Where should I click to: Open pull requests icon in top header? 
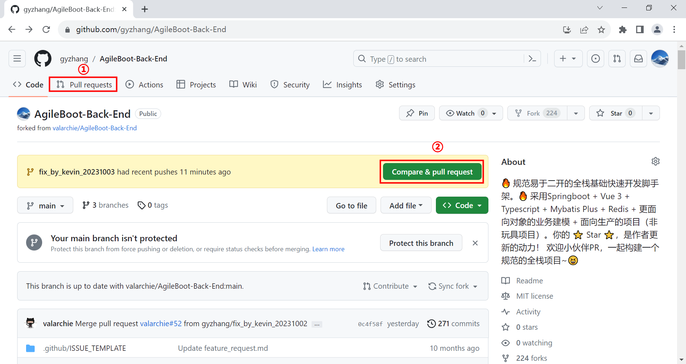[x=617, y=59]
